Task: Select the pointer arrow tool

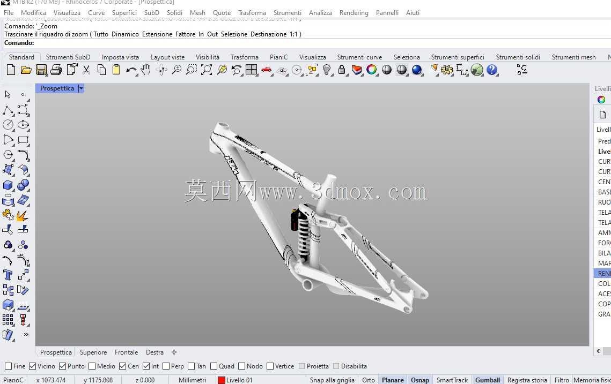Action: (8, 95)
